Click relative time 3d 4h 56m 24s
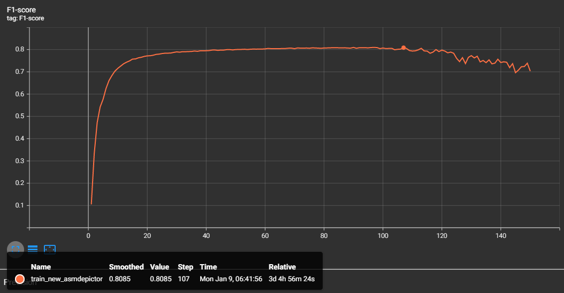Image resolution: width=564 pixels, height=293 pixels. click(292, 279)
